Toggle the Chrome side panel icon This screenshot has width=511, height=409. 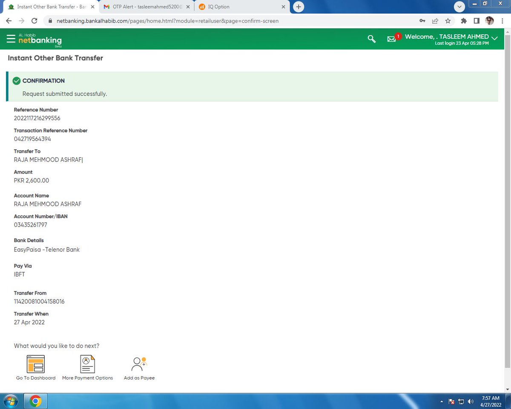(477, 20)
